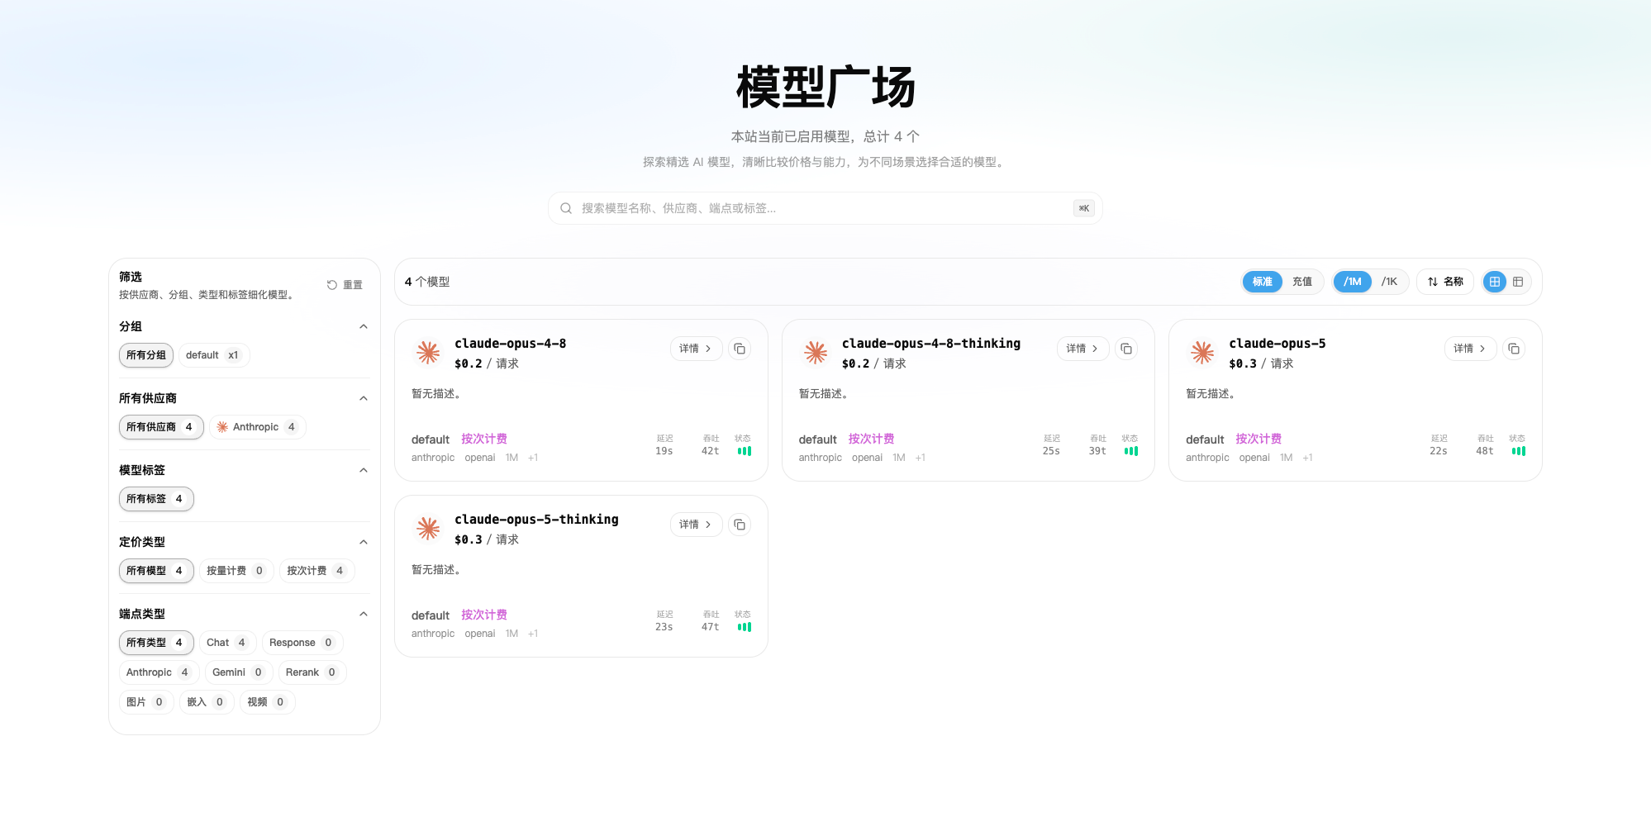Switch to table list view
This screenshot has height=817, width=1651.
1518,282
